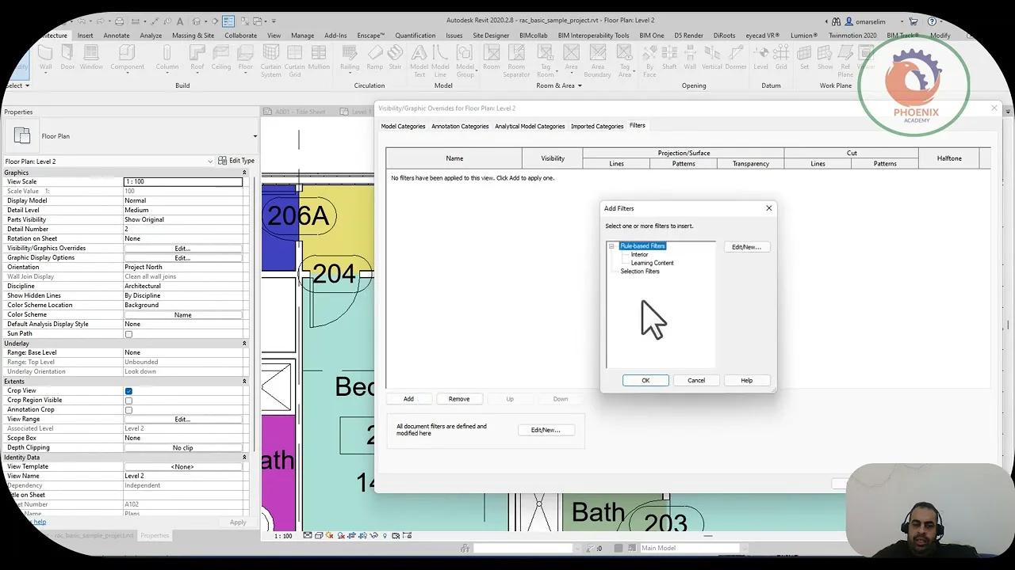Switch to the Model Categories tab
Image resolution: width=1015 pixels, height=570 pixels.
[403, 126]
